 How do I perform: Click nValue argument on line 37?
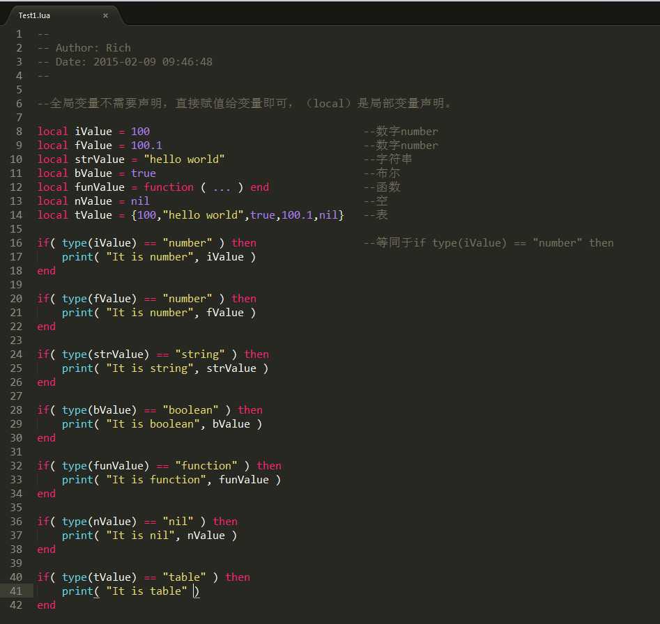click(x=206, y=536)
